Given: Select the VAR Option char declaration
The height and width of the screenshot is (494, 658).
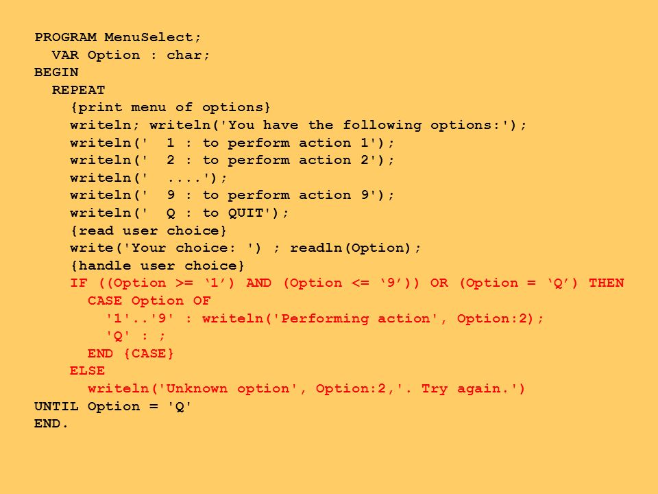Looking at the screenshot, I should pyautogui.click(x=130, y=55).
